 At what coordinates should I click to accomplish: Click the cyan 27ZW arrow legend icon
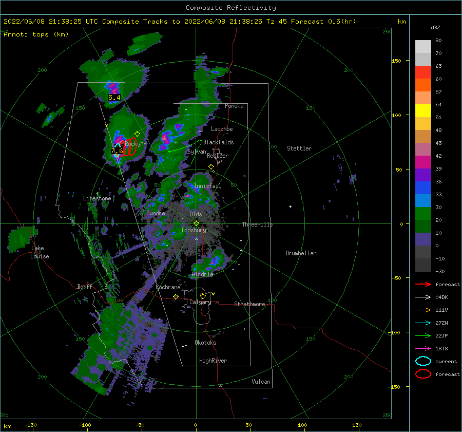423,323
